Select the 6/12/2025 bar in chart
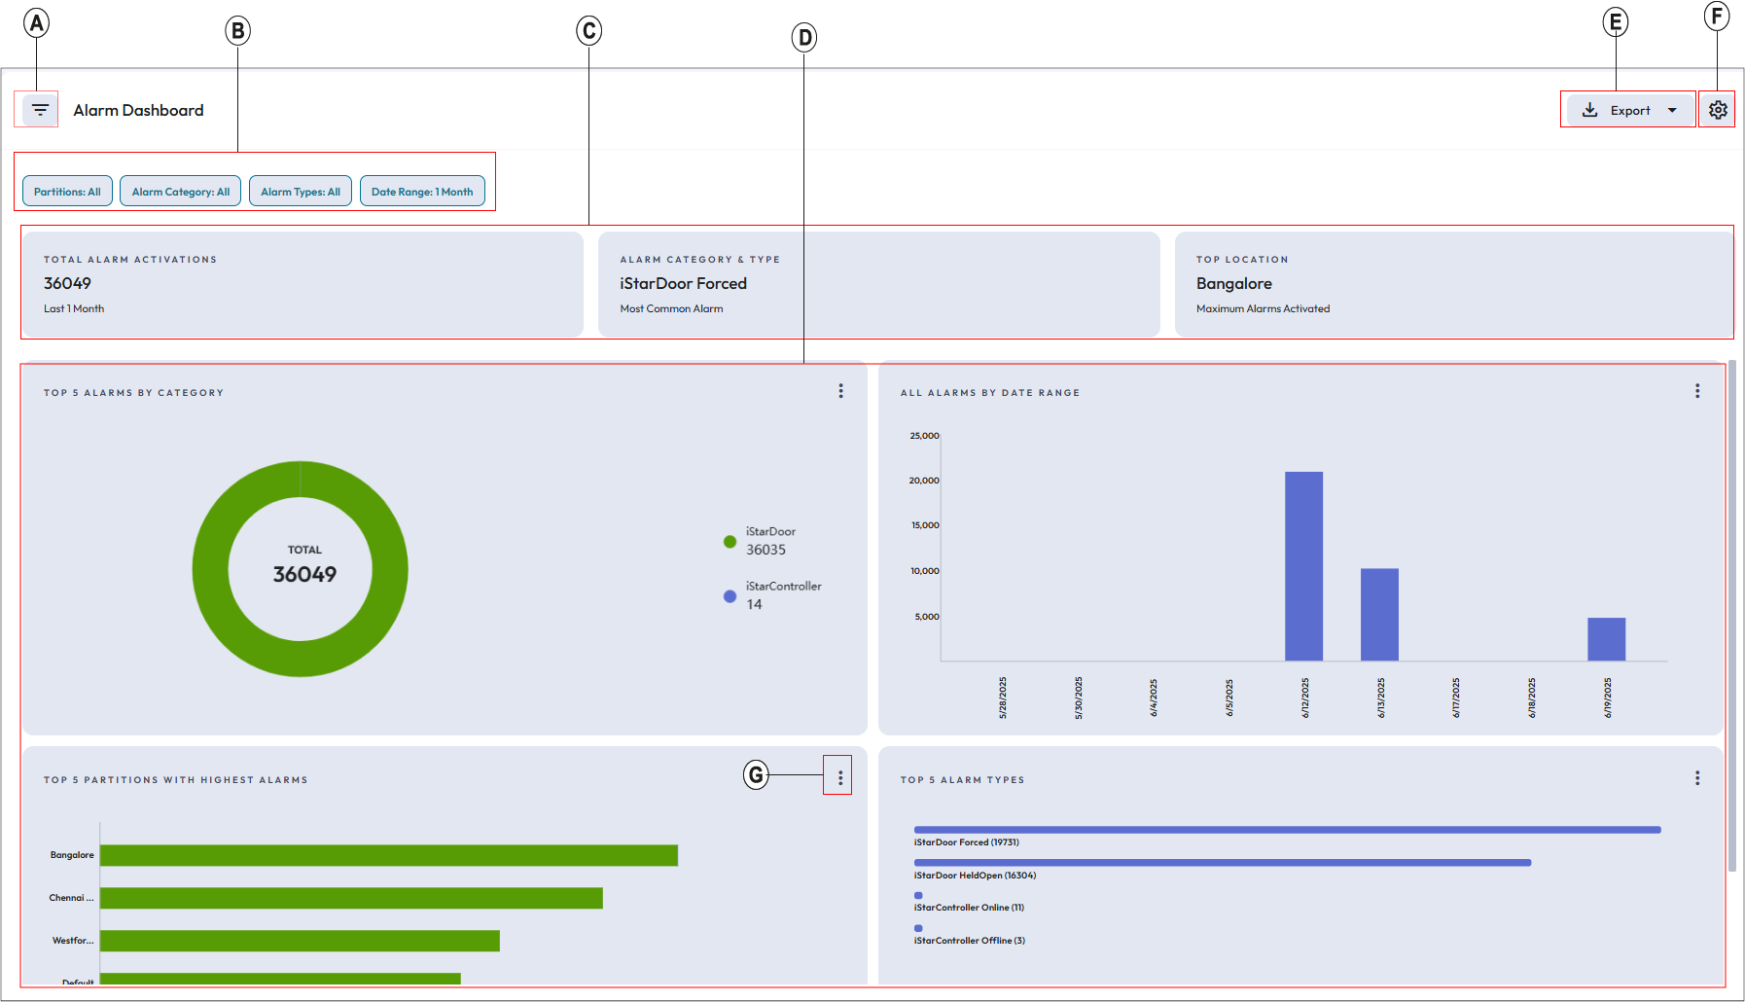Viewport: 1745px width, 1002px height. click(1303, 566)
